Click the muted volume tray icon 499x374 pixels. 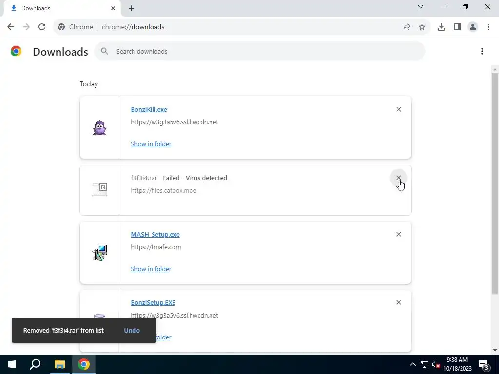click(x=436, y=364)
